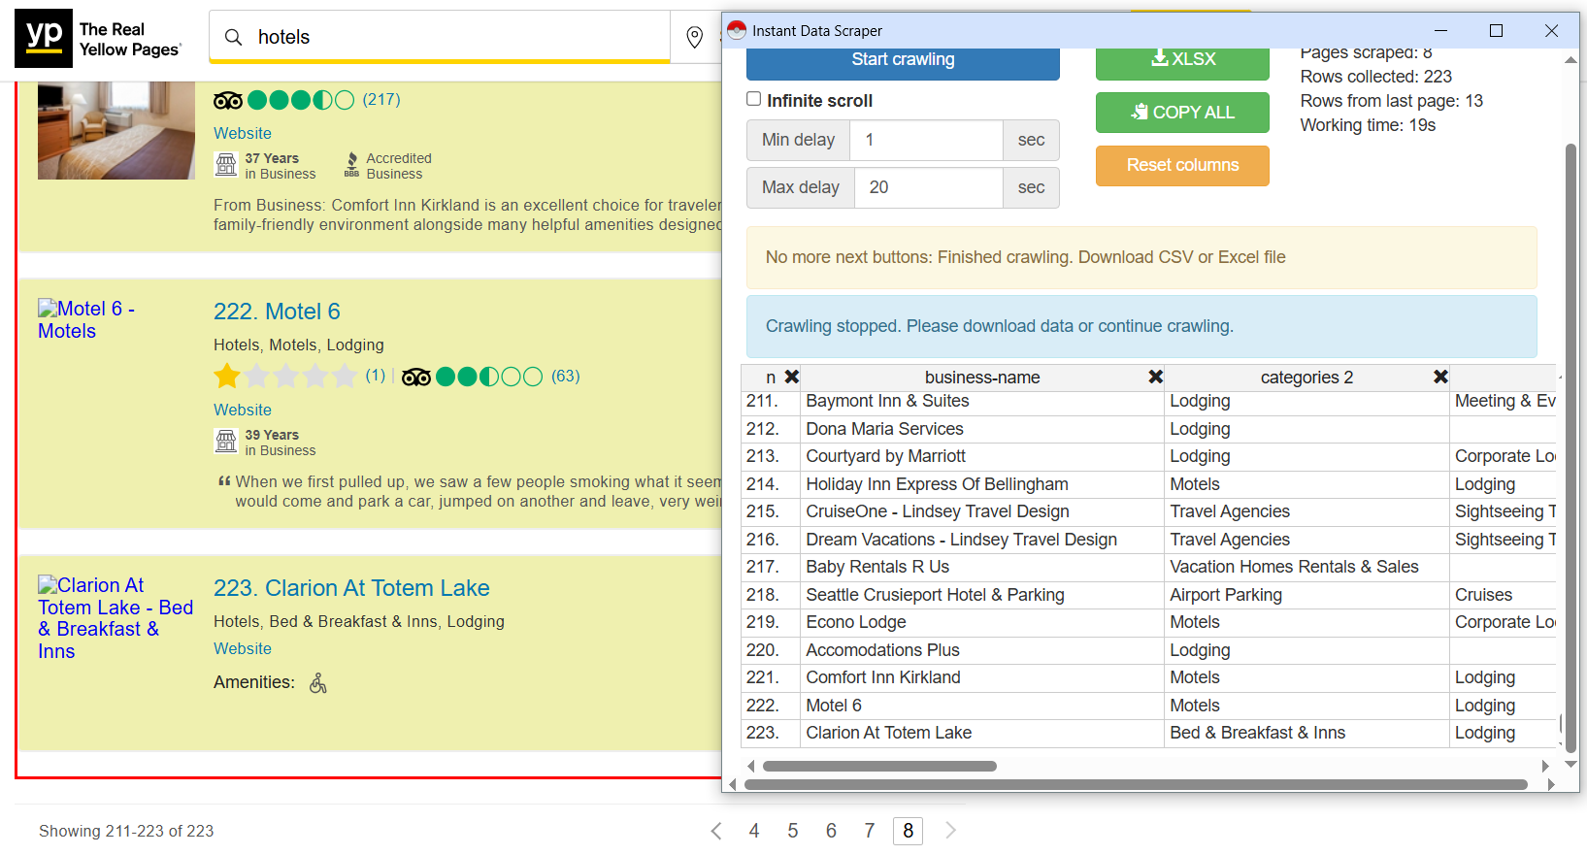
Task: Click the COPY ALL button
Action: [1182, 113]
